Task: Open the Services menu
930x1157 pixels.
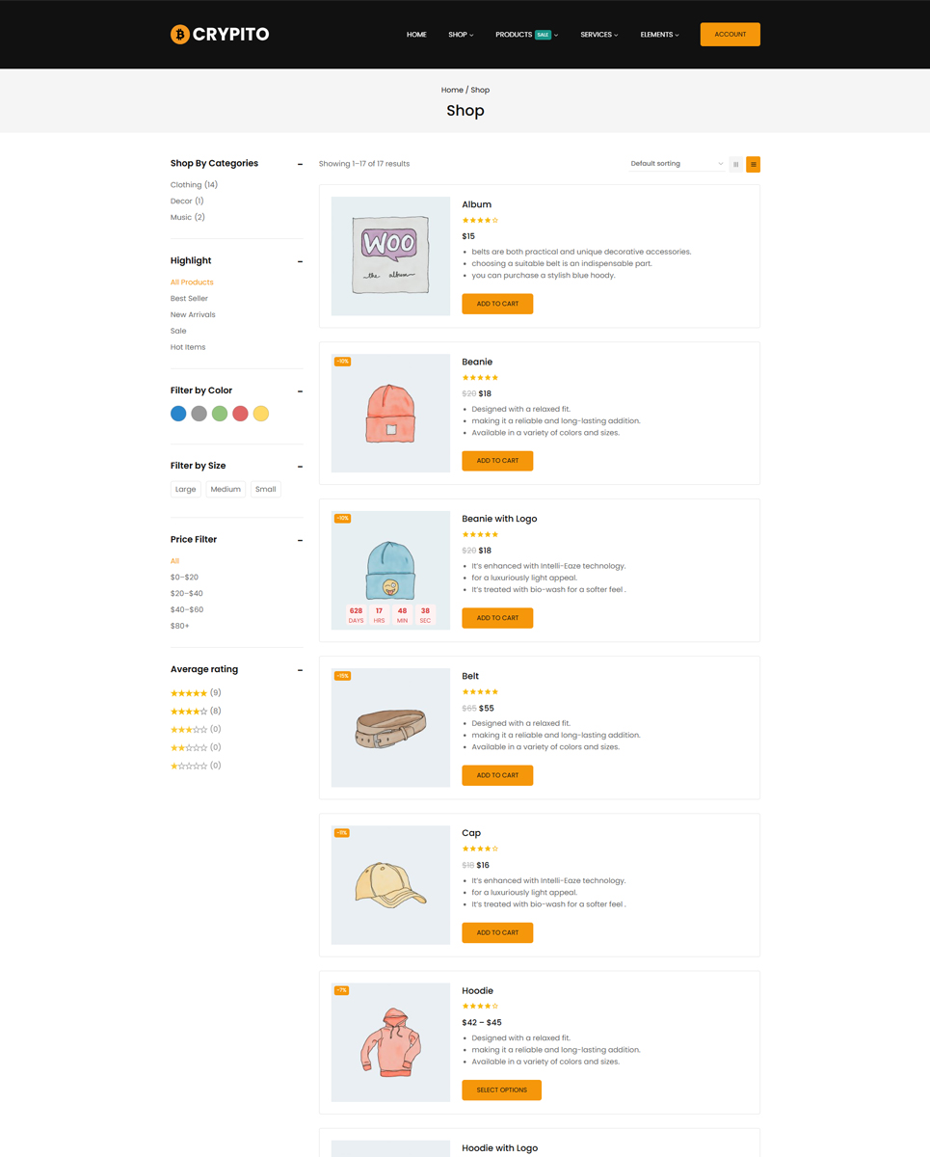Action: coord(598,35)
